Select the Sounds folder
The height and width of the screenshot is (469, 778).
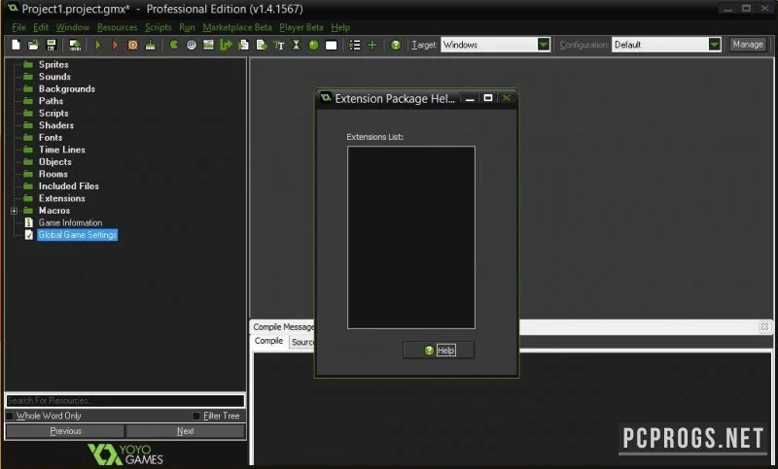[54, 77]
